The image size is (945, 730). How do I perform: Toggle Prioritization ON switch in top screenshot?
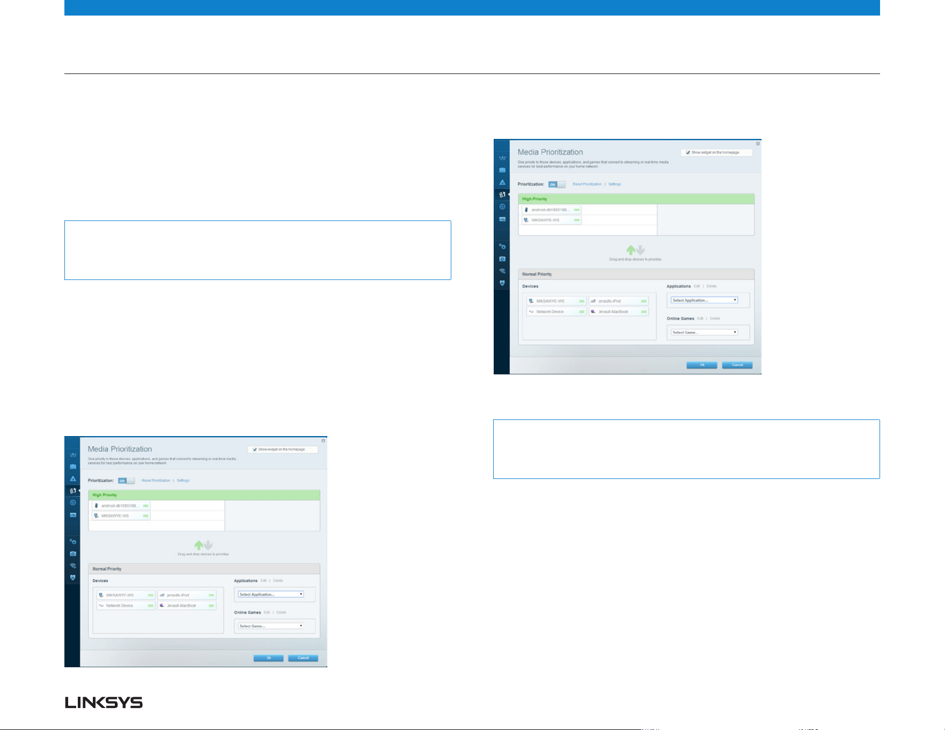556,184
